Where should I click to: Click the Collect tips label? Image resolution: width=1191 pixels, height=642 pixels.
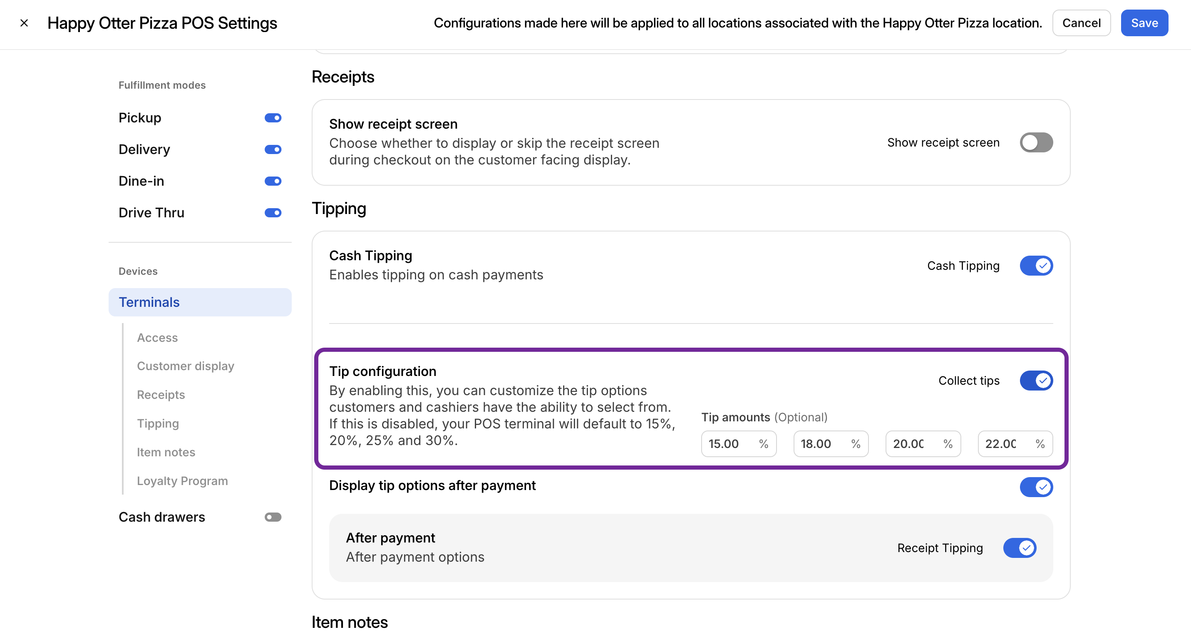pos(969,380)
